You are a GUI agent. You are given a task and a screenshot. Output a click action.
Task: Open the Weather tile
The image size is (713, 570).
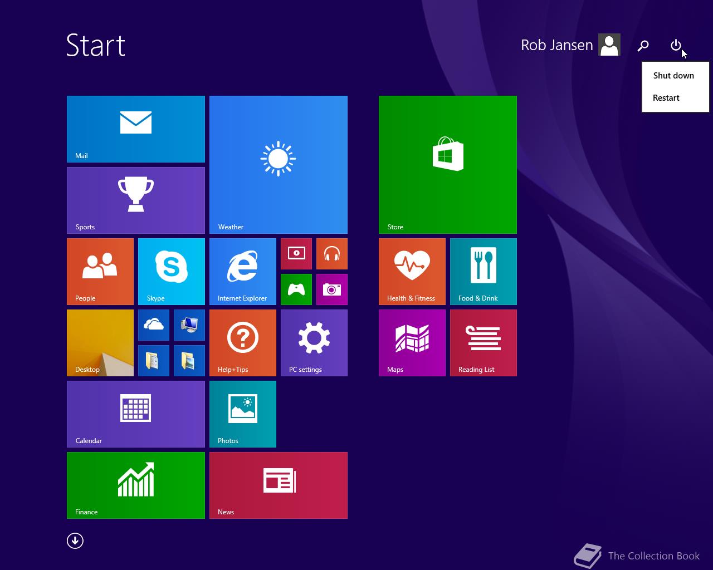(x=279, y=165)
